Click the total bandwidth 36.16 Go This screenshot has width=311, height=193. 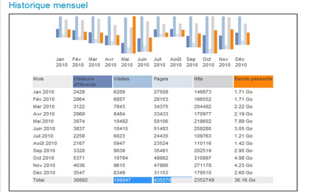pos(245,180)
